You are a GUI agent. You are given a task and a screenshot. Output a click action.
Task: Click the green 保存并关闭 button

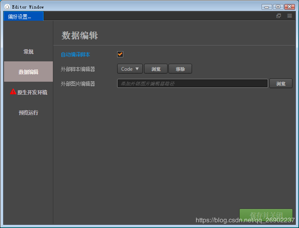coord(266,215)
